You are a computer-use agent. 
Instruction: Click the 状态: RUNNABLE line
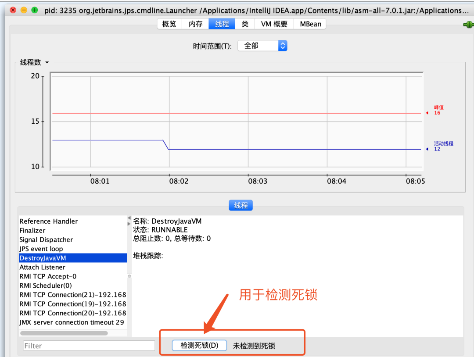coord(161,230)
